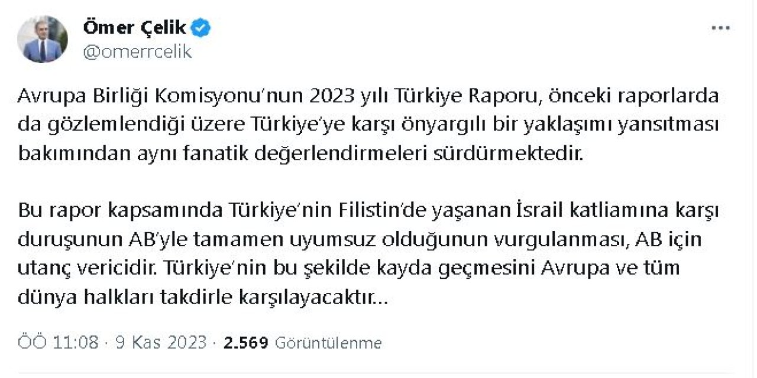Click Ömer Çelik's profile picture

coord(44,38)
